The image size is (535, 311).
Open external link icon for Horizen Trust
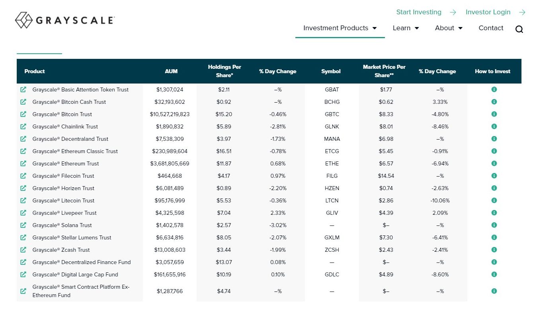(x=23, y=188)
